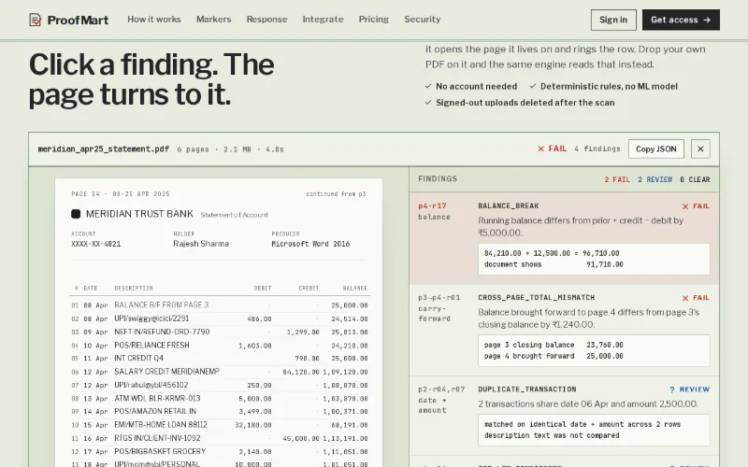Open the How it works nav link
748x467 pixels.
(154, 19)
